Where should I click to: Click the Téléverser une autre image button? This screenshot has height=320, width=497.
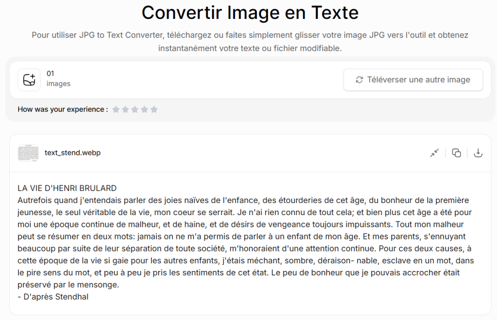413,80
